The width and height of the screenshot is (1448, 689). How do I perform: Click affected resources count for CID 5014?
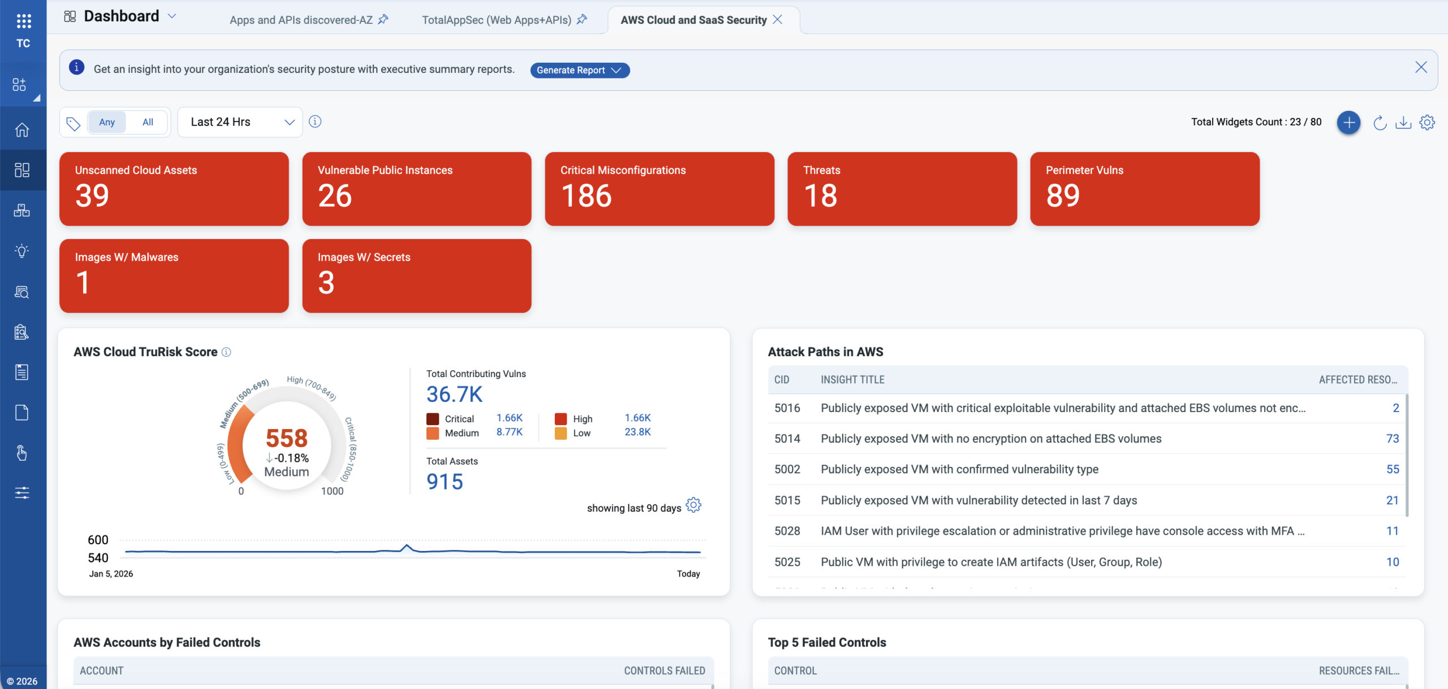click(1393, 439)
